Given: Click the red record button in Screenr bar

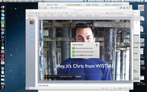Looking at the screenshot, I should [46, 77].
